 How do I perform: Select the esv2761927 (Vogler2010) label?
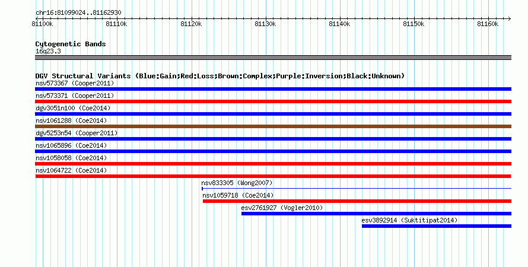coord(282,208)
